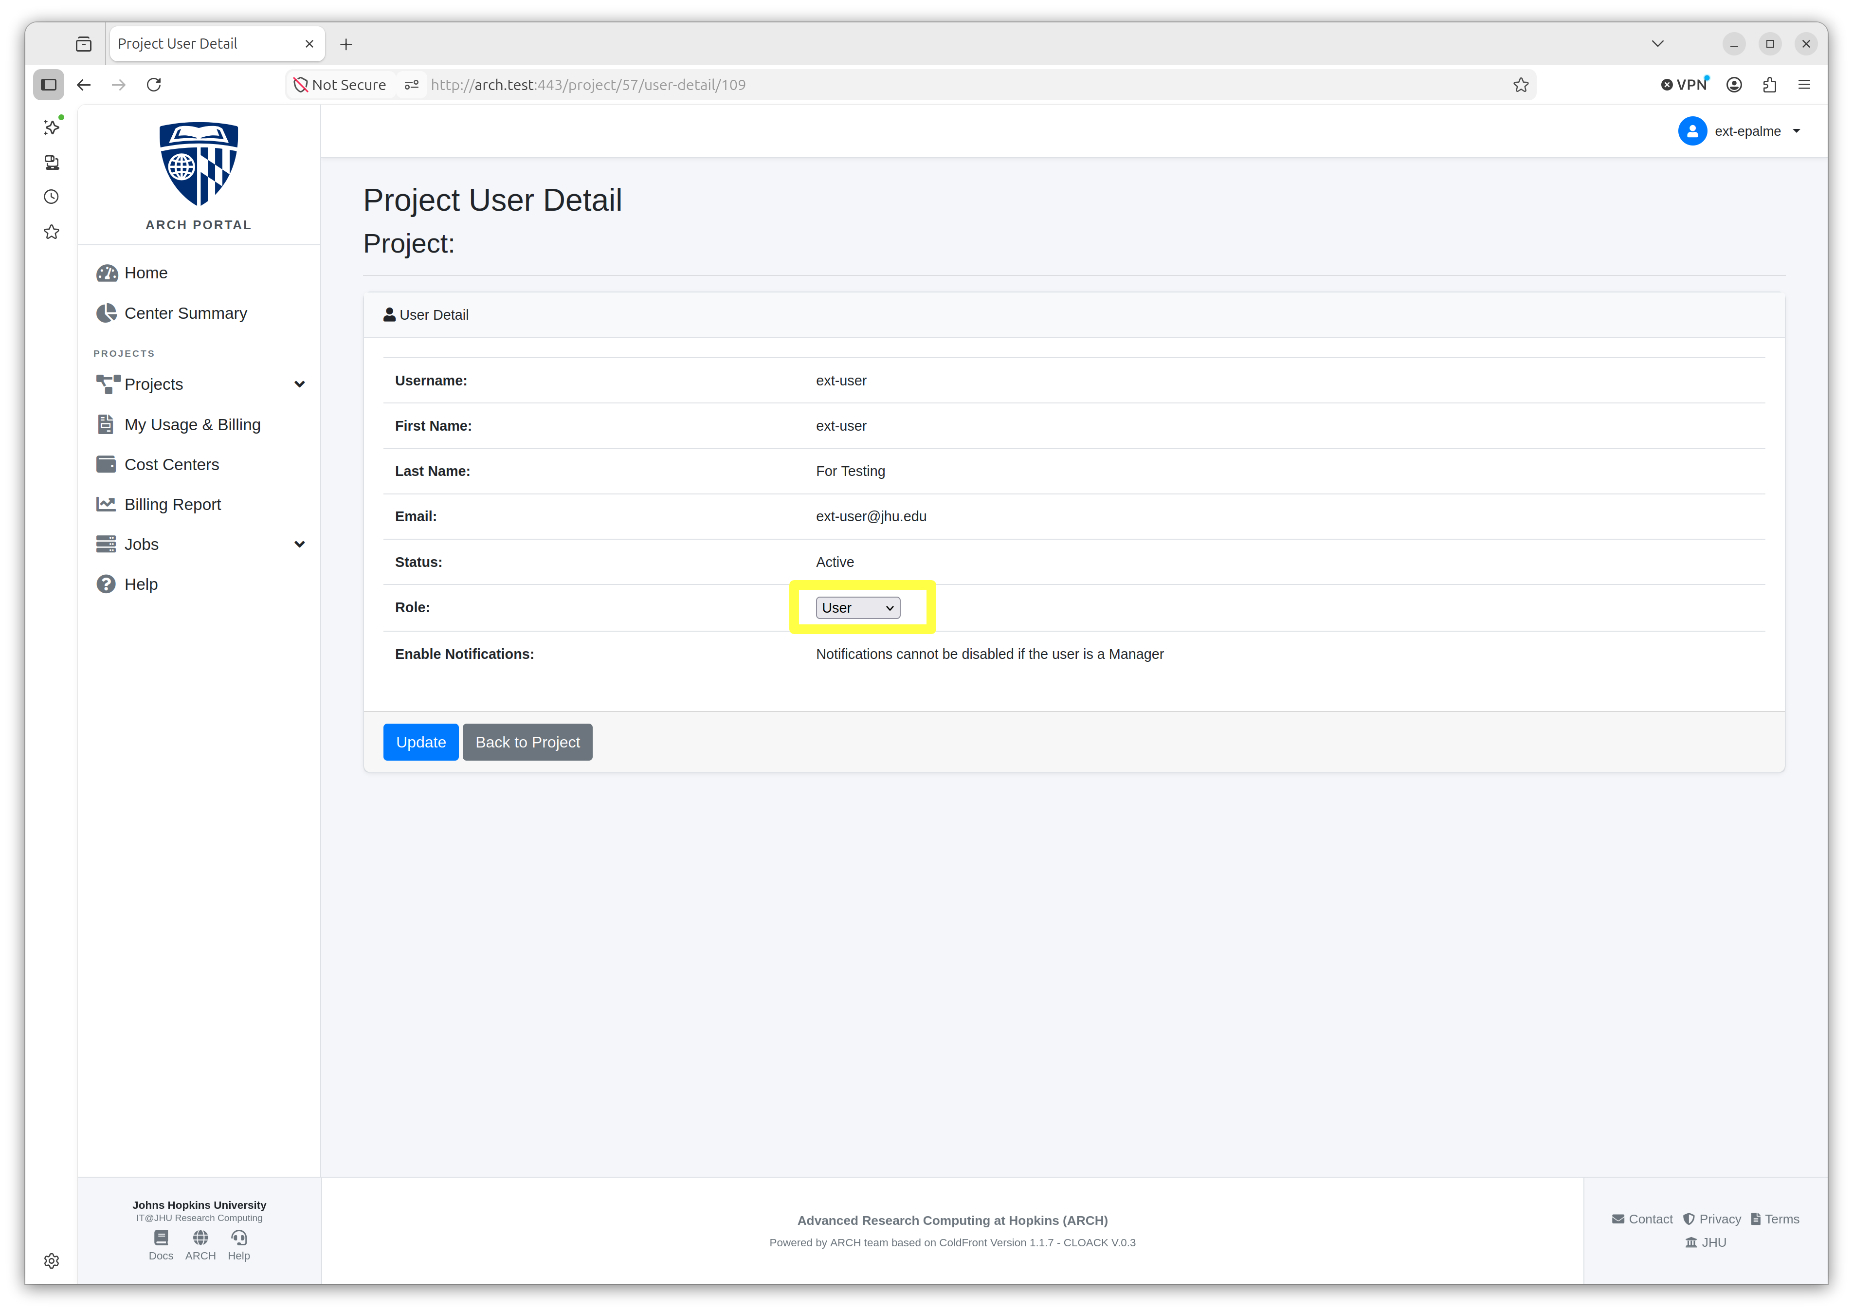1853x1312 pixels.
Task: Toggle the browser sidebar panel
Action: click(49, 85)
